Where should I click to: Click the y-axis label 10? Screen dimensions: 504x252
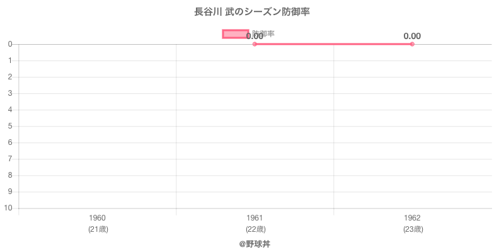(x=9, y=209)
